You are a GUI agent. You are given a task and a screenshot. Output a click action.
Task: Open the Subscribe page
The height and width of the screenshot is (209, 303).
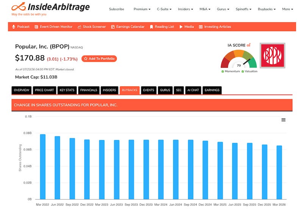[x=117, y=9]
